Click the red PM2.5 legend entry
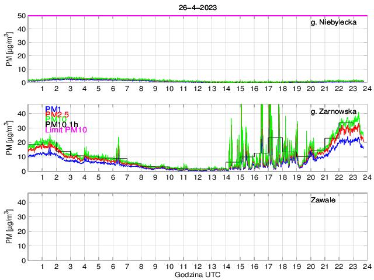This screenshot has width=374, height=280. pyautogui.click(x=58, y=114)
